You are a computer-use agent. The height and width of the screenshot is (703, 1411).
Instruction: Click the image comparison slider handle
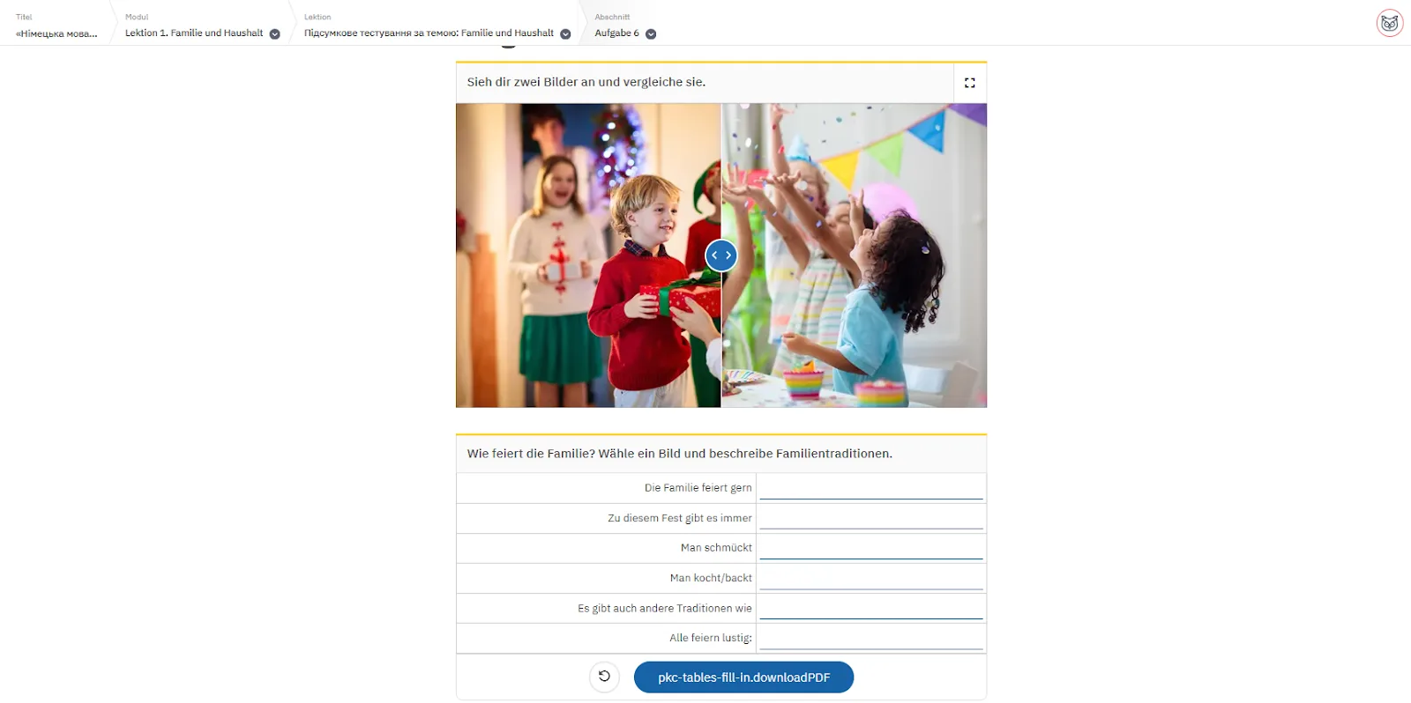(x=721, y=255)
